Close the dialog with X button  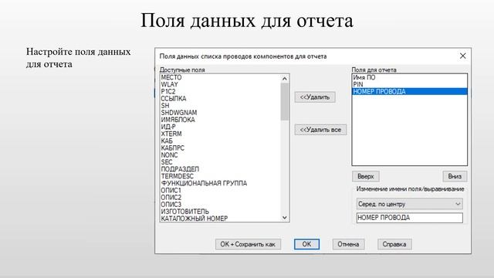[462, 56]
